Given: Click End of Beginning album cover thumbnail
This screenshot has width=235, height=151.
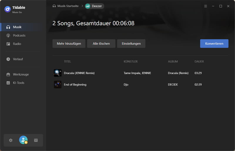Looking at the screenshot, I should [58, 85].
